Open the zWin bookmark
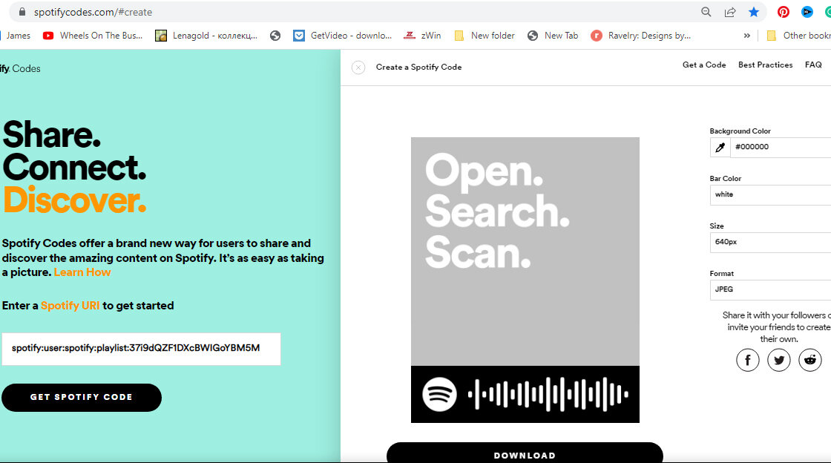The width and height of the screenshot is (831, 463). click(422, 36)
